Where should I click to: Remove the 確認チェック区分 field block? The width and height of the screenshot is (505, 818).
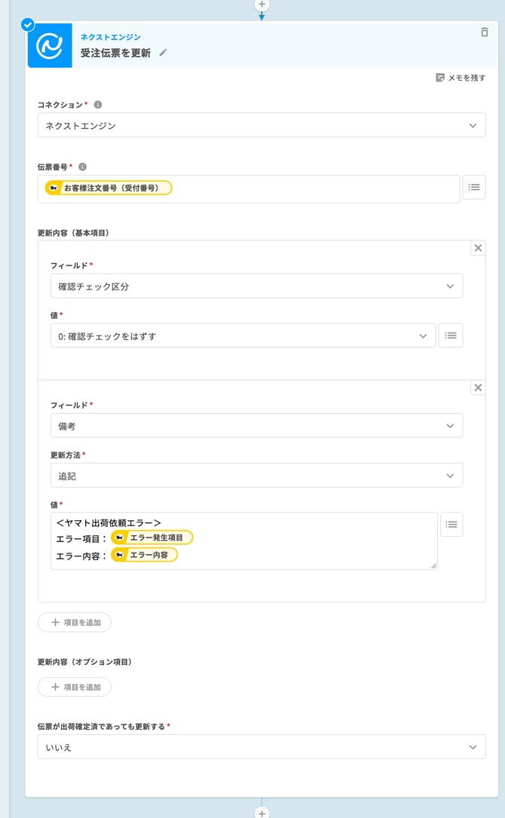(x=478, y=248)
